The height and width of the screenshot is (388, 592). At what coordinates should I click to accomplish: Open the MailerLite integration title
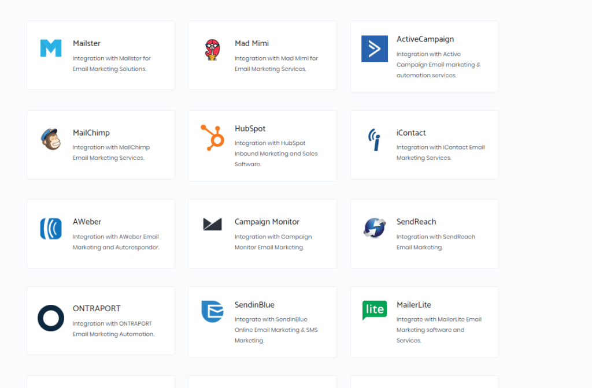[414, 305]
